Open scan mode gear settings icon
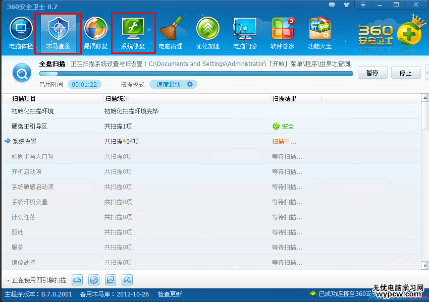Image resolution: width=429 pixels, height=302 pixels. [190, 84]
